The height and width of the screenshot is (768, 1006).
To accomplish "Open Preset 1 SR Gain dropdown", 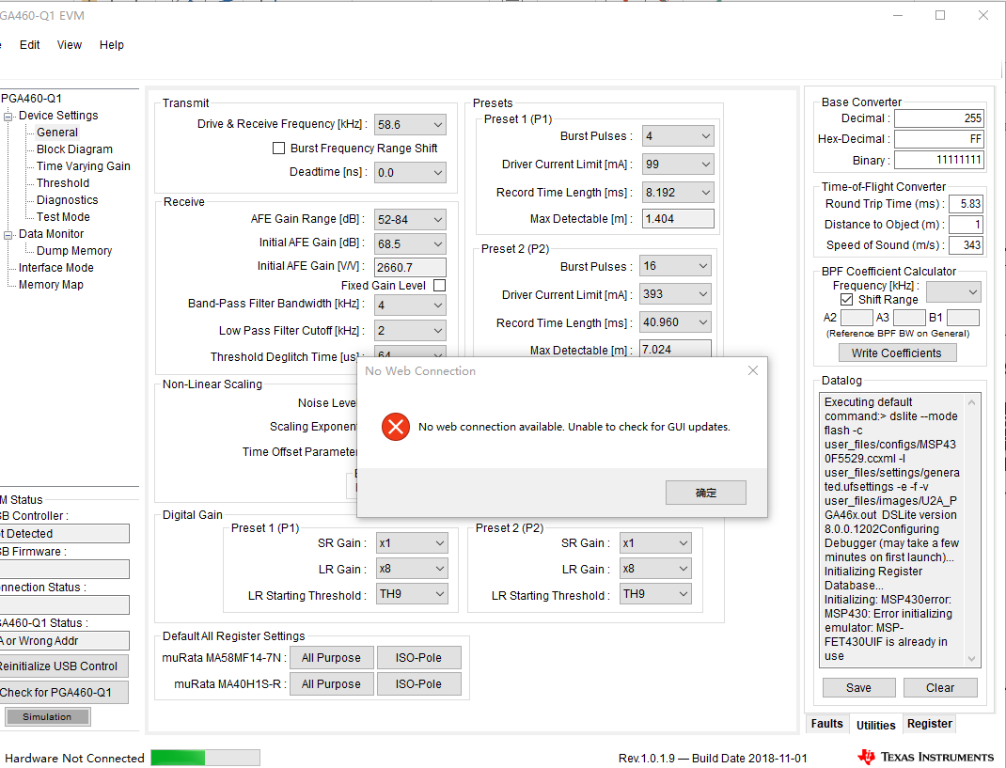I will coord(412,542).
